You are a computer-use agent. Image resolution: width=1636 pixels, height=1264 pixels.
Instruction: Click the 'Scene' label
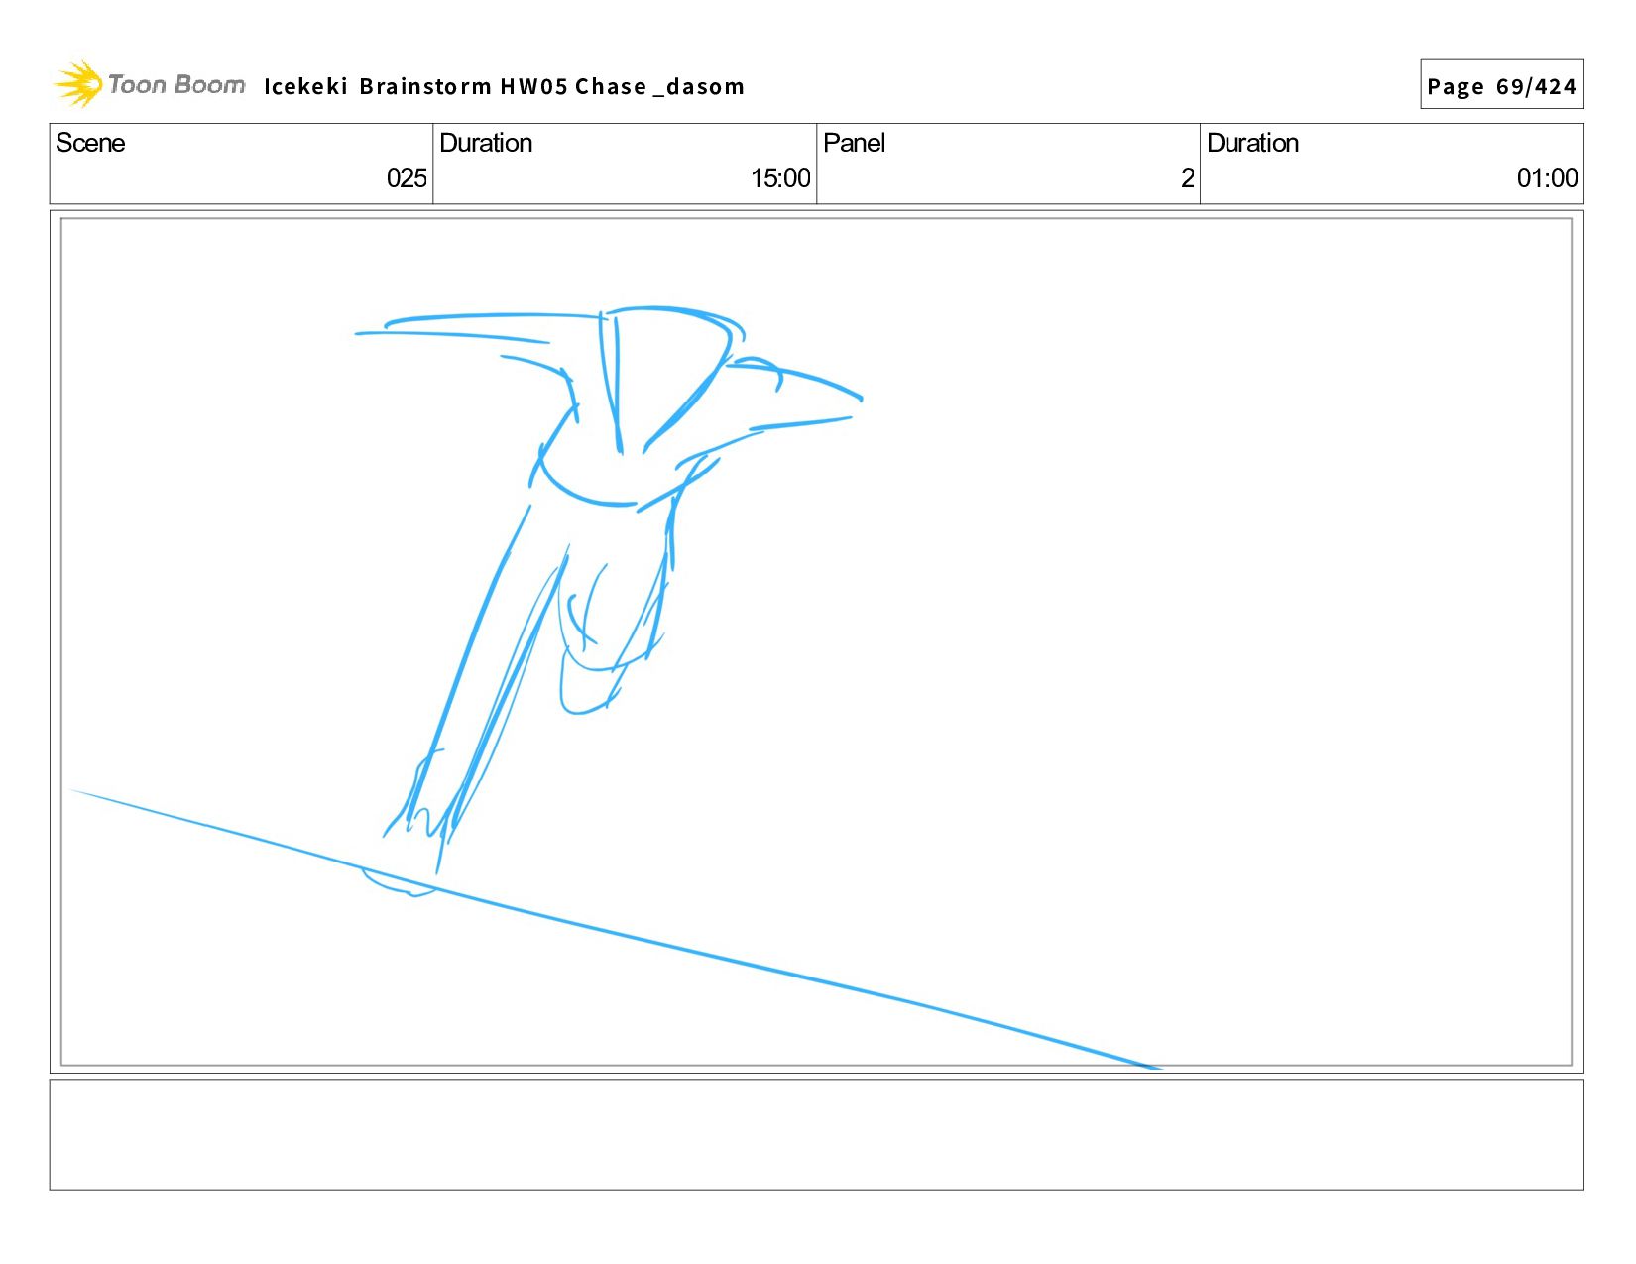[x=90, y=143]
